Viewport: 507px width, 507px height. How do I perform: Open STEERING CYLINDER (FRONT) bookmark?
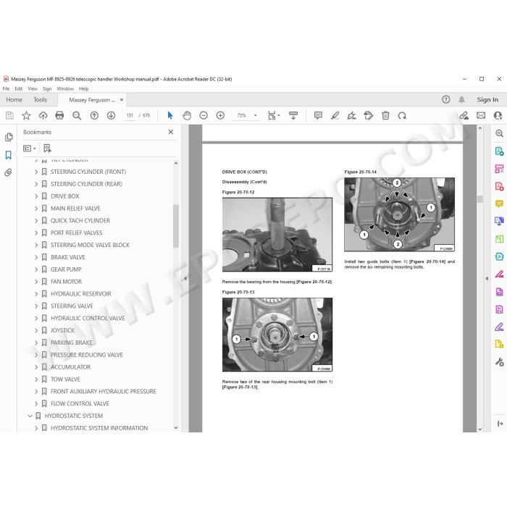(x=88, y=172)
